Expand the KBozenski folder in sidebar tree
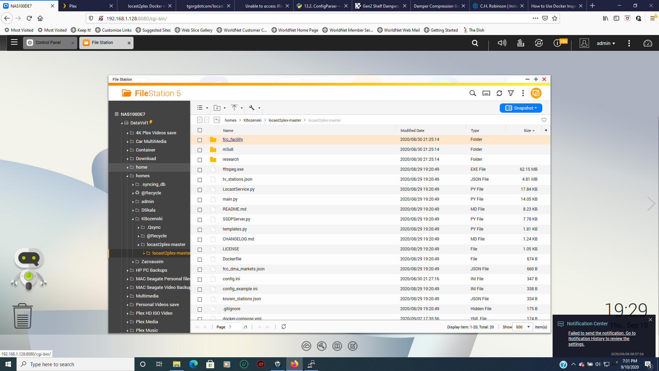This screenshot has width=659, height=371. (133, 219)
